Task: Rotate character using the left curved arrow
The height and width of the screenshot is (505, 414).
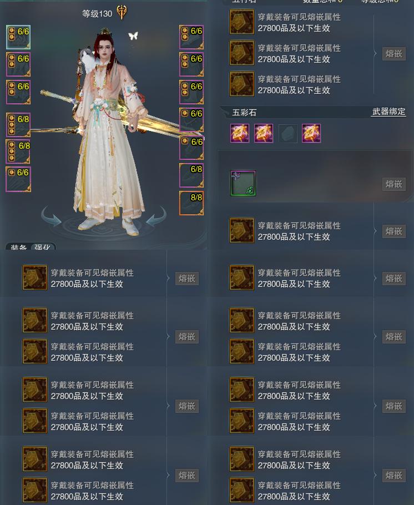Action: (51, 216)
